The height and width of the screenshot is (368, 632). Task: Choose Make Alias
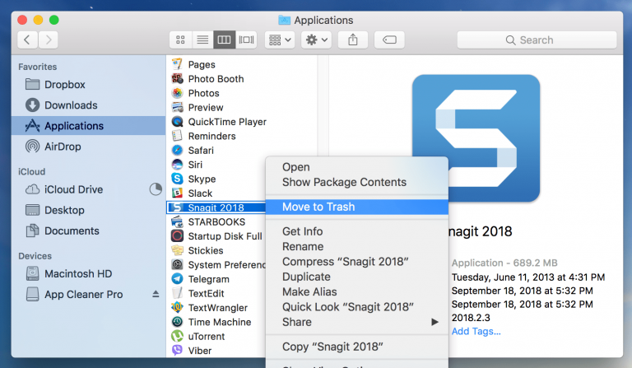point(356,291)
